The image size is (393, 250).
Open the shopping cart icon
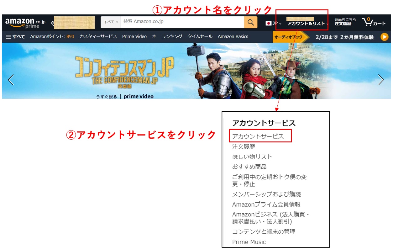click(374, 22)
